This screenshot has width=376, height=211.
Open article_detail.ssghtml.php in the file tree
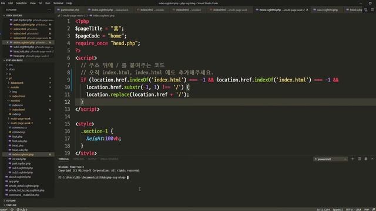pyautogui.click(x=23, y=186)
